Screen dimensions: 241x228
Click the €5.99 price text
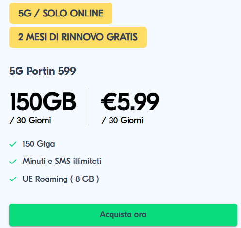tap(130, 101)
